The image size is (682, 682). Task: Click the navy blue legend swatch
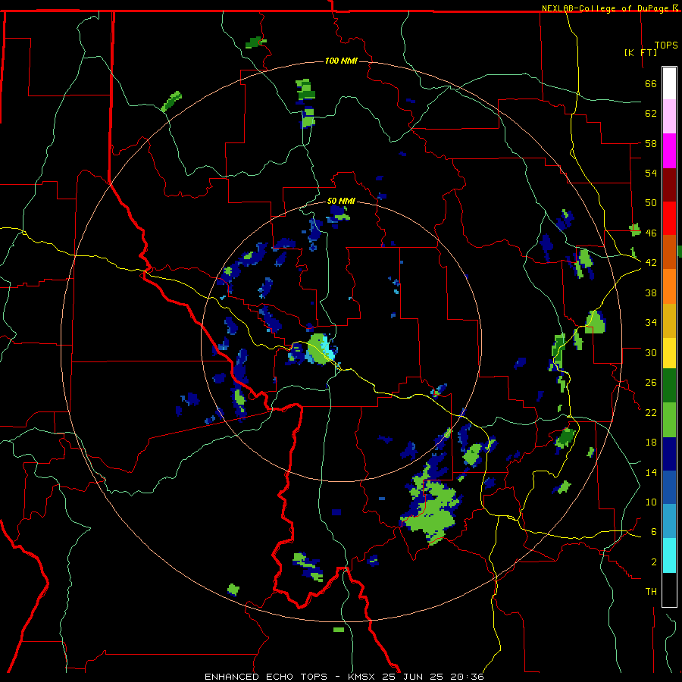point(669,454)
